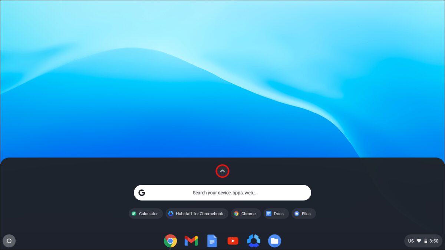Select the Chrome suggestion chip
This screenshot has width=445, height=250.
[246, 214]
